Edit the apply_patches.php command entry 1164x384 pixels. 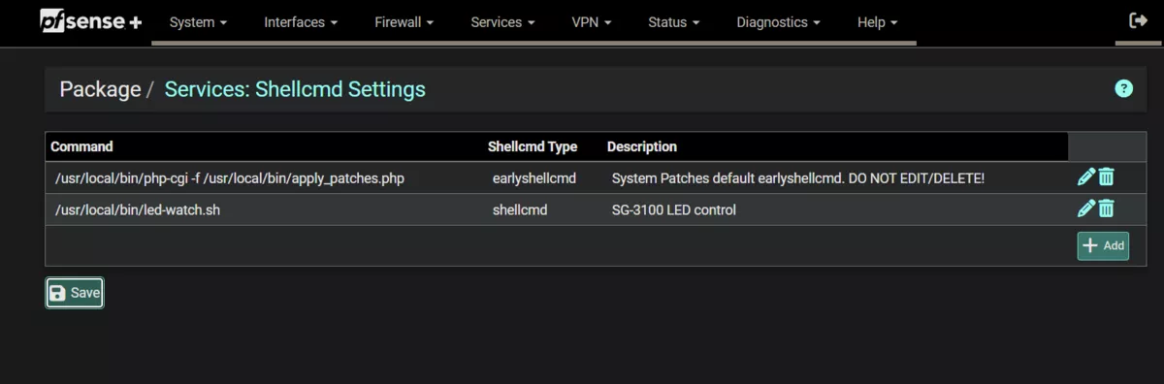tap(1086, 177)
